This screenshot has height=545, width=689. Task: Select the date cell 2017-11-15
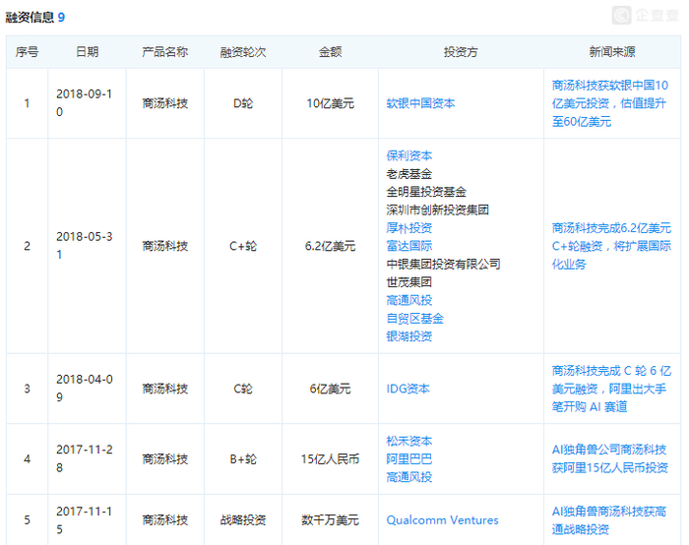85,520
